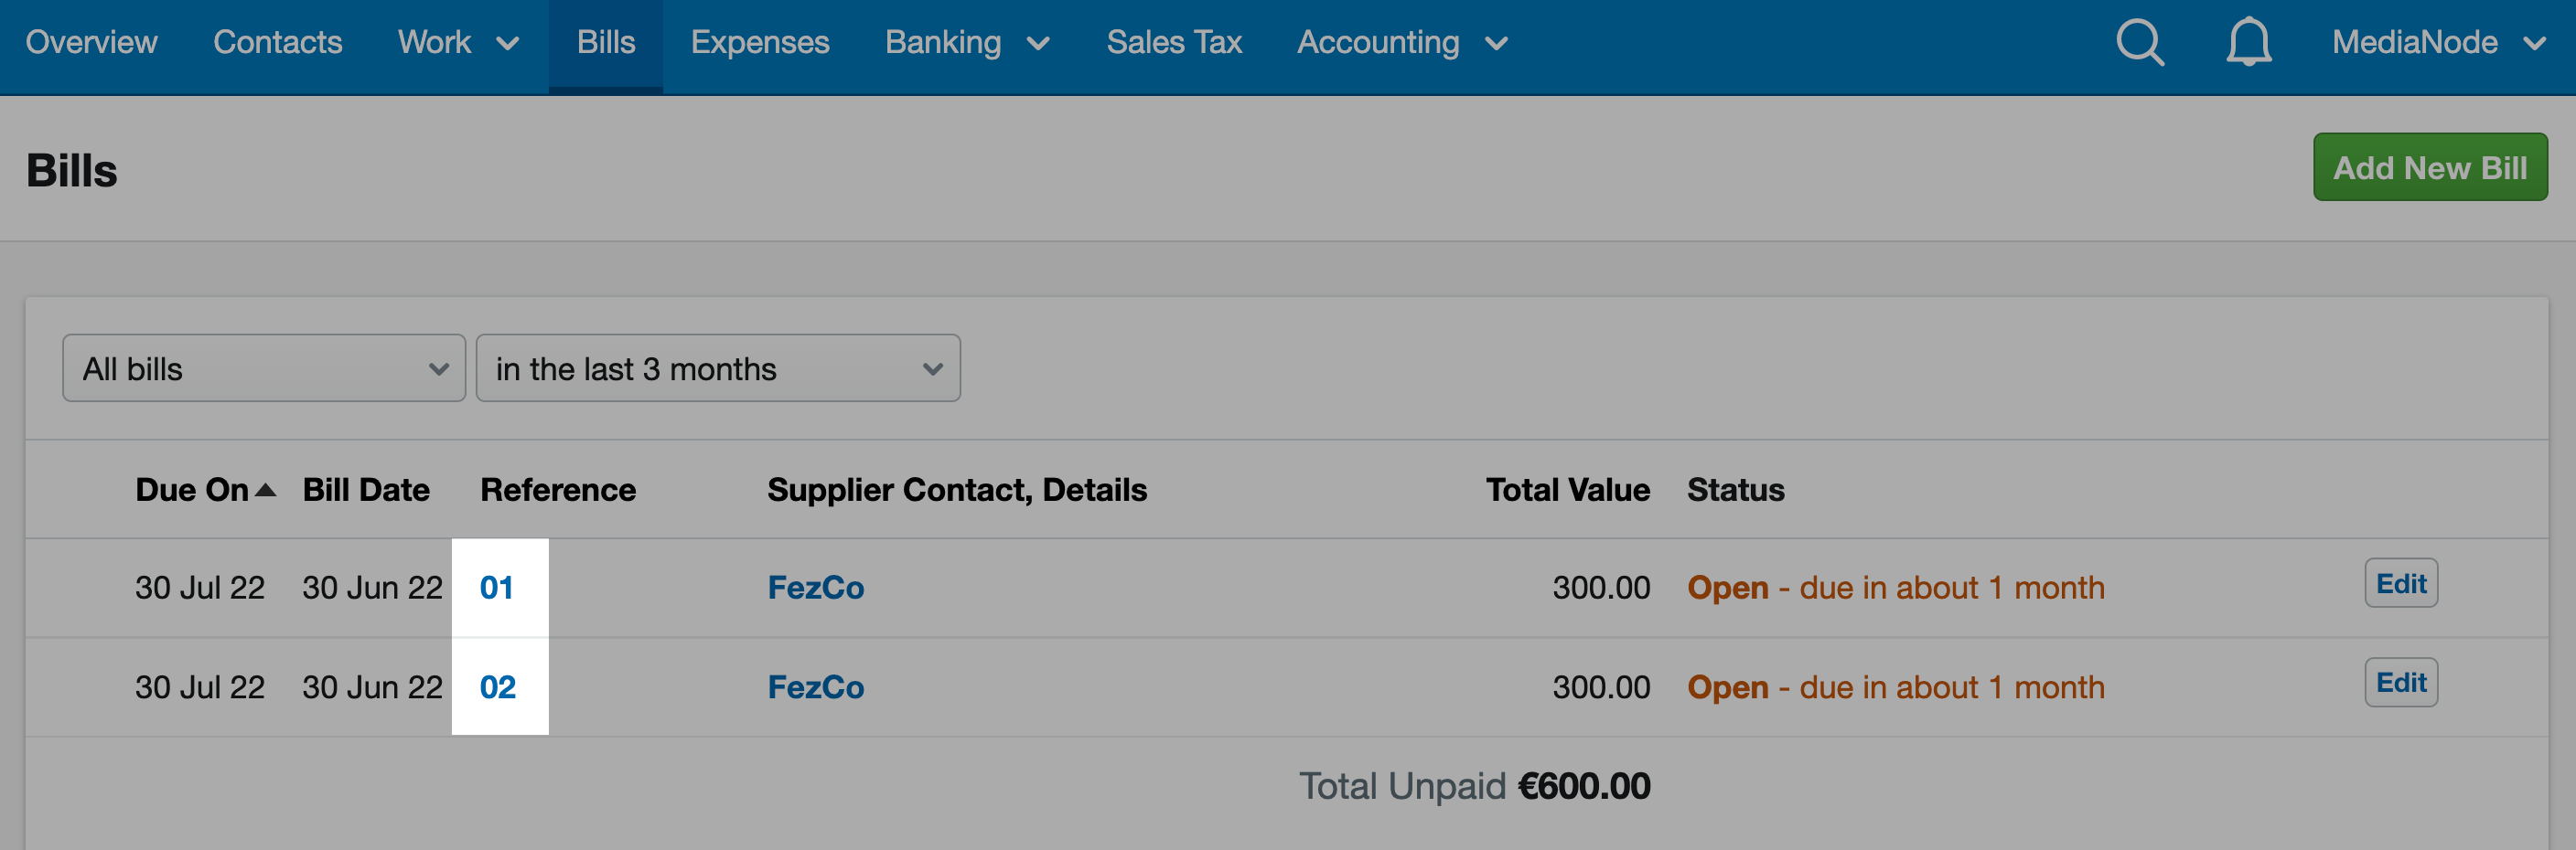The image size is (2576, 850).
Task: Click the search magnifier icon
Action: (x=2139, y=43)
